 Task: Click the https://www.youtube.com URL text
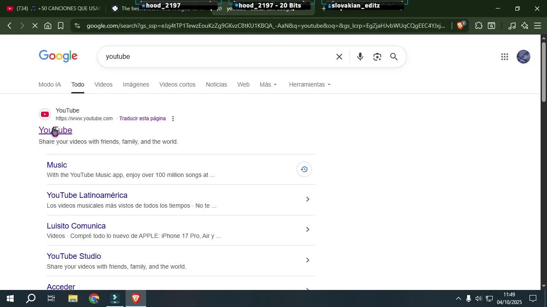84,119
